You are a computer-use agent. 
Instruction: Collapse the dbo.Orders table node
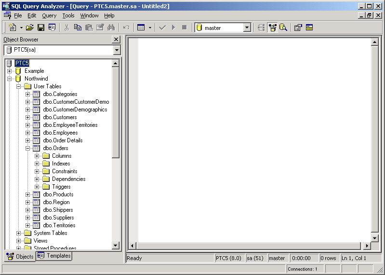pos(28,148)
